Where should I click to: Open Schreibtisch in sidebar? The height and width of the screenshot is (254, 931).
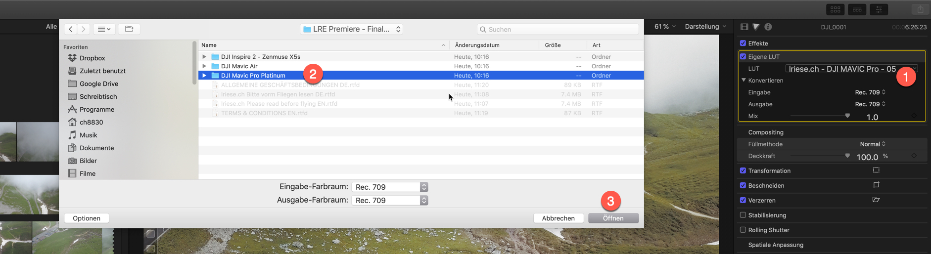[92, 96]
